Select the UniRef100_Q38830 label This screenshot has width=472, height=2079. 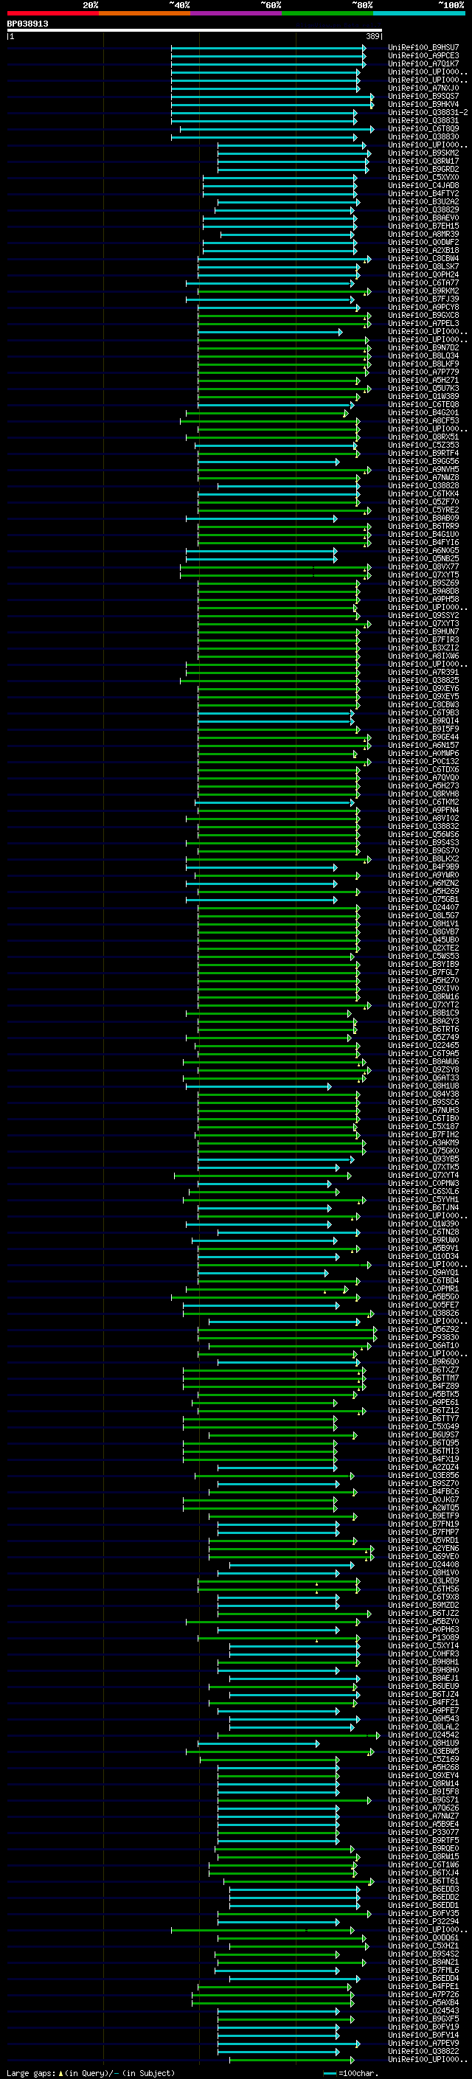(x=423, y=137)
